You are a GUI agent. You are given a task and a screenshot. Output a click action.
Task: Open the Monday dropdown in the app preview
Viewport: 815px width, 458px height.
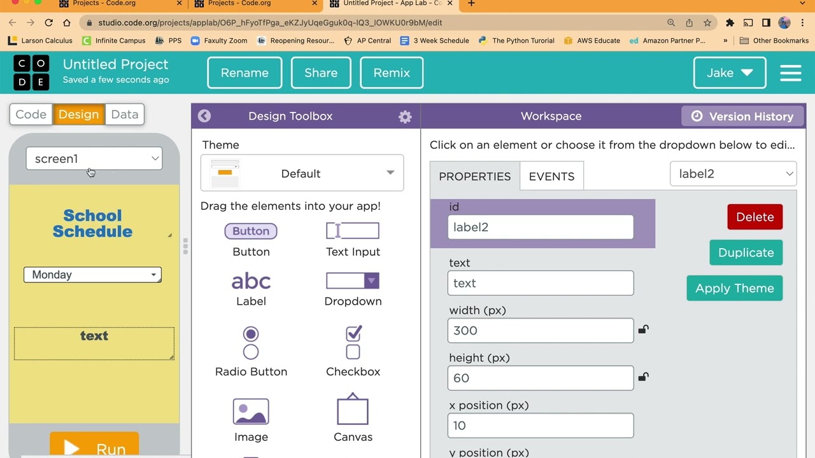92,275
